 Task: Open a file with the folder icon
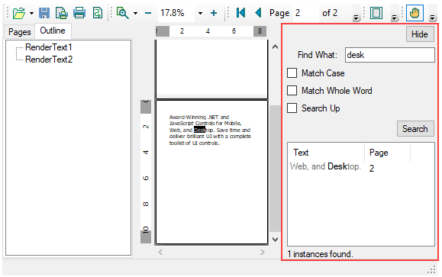pos(18,13)
